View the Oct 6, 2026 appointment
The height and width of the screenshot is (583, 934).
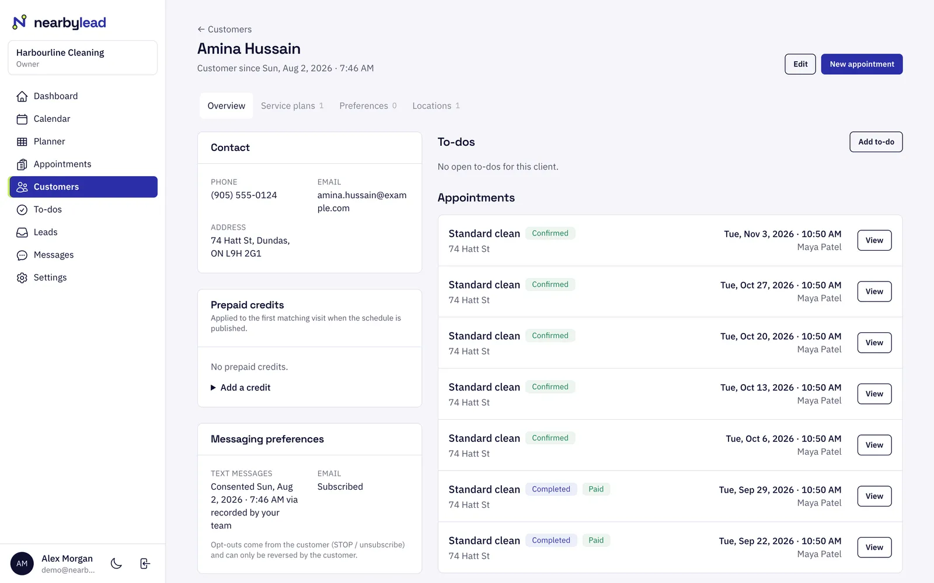[874, 445]
